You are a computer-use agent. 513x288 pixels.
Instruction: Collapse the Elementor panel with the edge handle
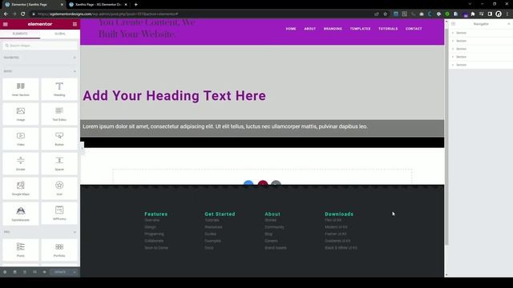point(82,148)
